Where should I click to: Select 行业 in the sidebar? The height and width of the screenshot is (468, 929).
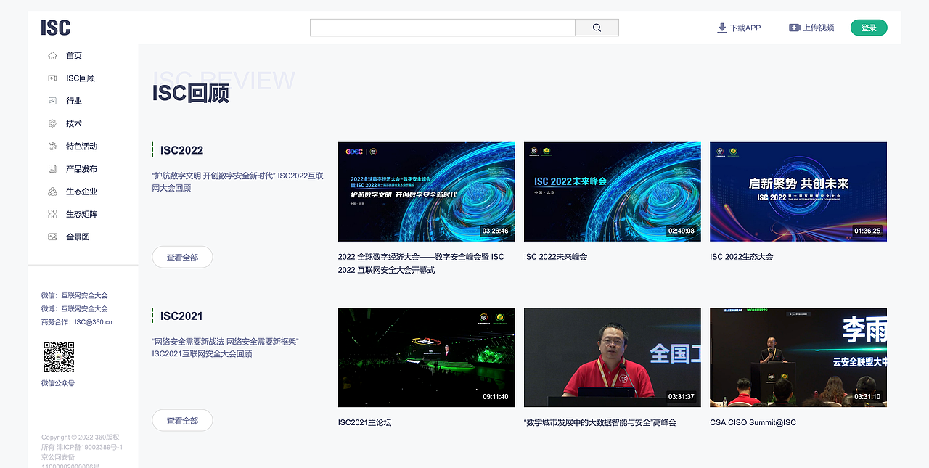[x=74, y=101]
